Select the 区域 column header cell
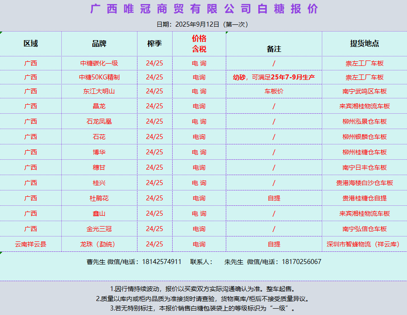Screen dimensions: 407x315 pos(31,44)
